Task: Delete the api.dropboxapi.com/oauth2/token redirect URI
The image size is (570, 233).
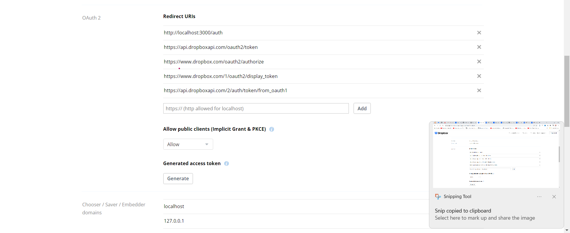Action: tap(479, 47)
